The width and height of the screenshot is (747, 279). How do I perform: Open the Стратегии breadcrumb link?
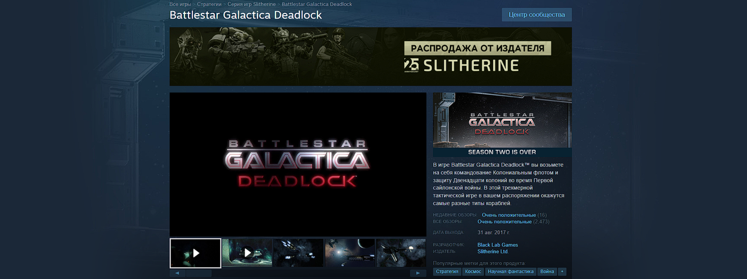click(x=209, y=4)
